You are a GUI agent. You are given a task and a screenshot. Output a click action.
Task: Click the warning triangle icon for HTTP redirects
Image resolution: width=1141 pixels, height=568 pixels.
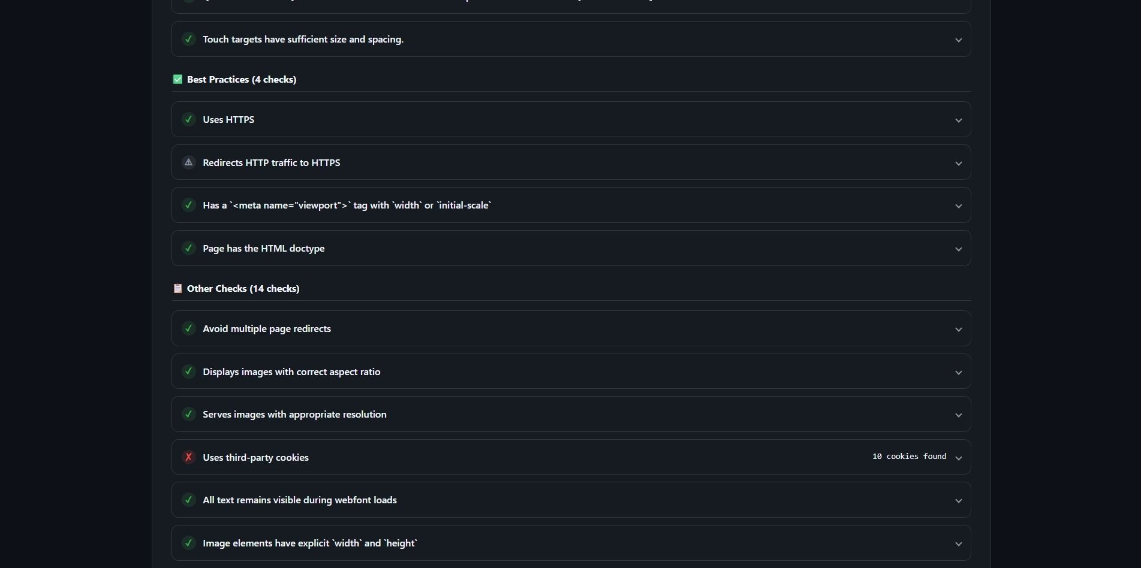(189, 162)
